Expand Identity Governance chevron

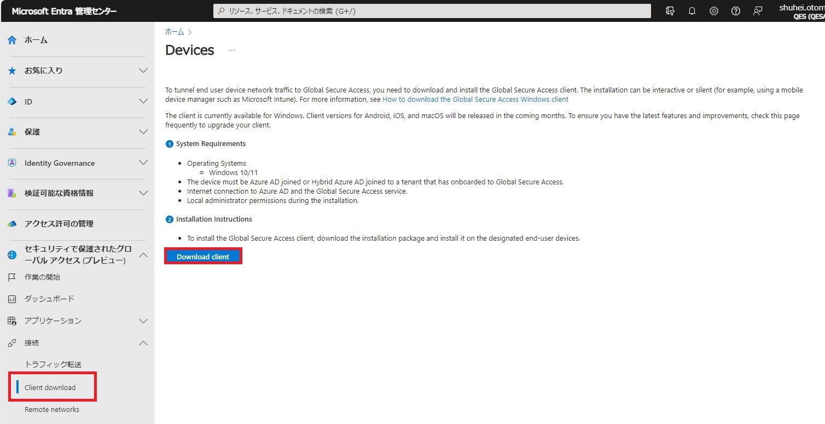pos(143,163)
